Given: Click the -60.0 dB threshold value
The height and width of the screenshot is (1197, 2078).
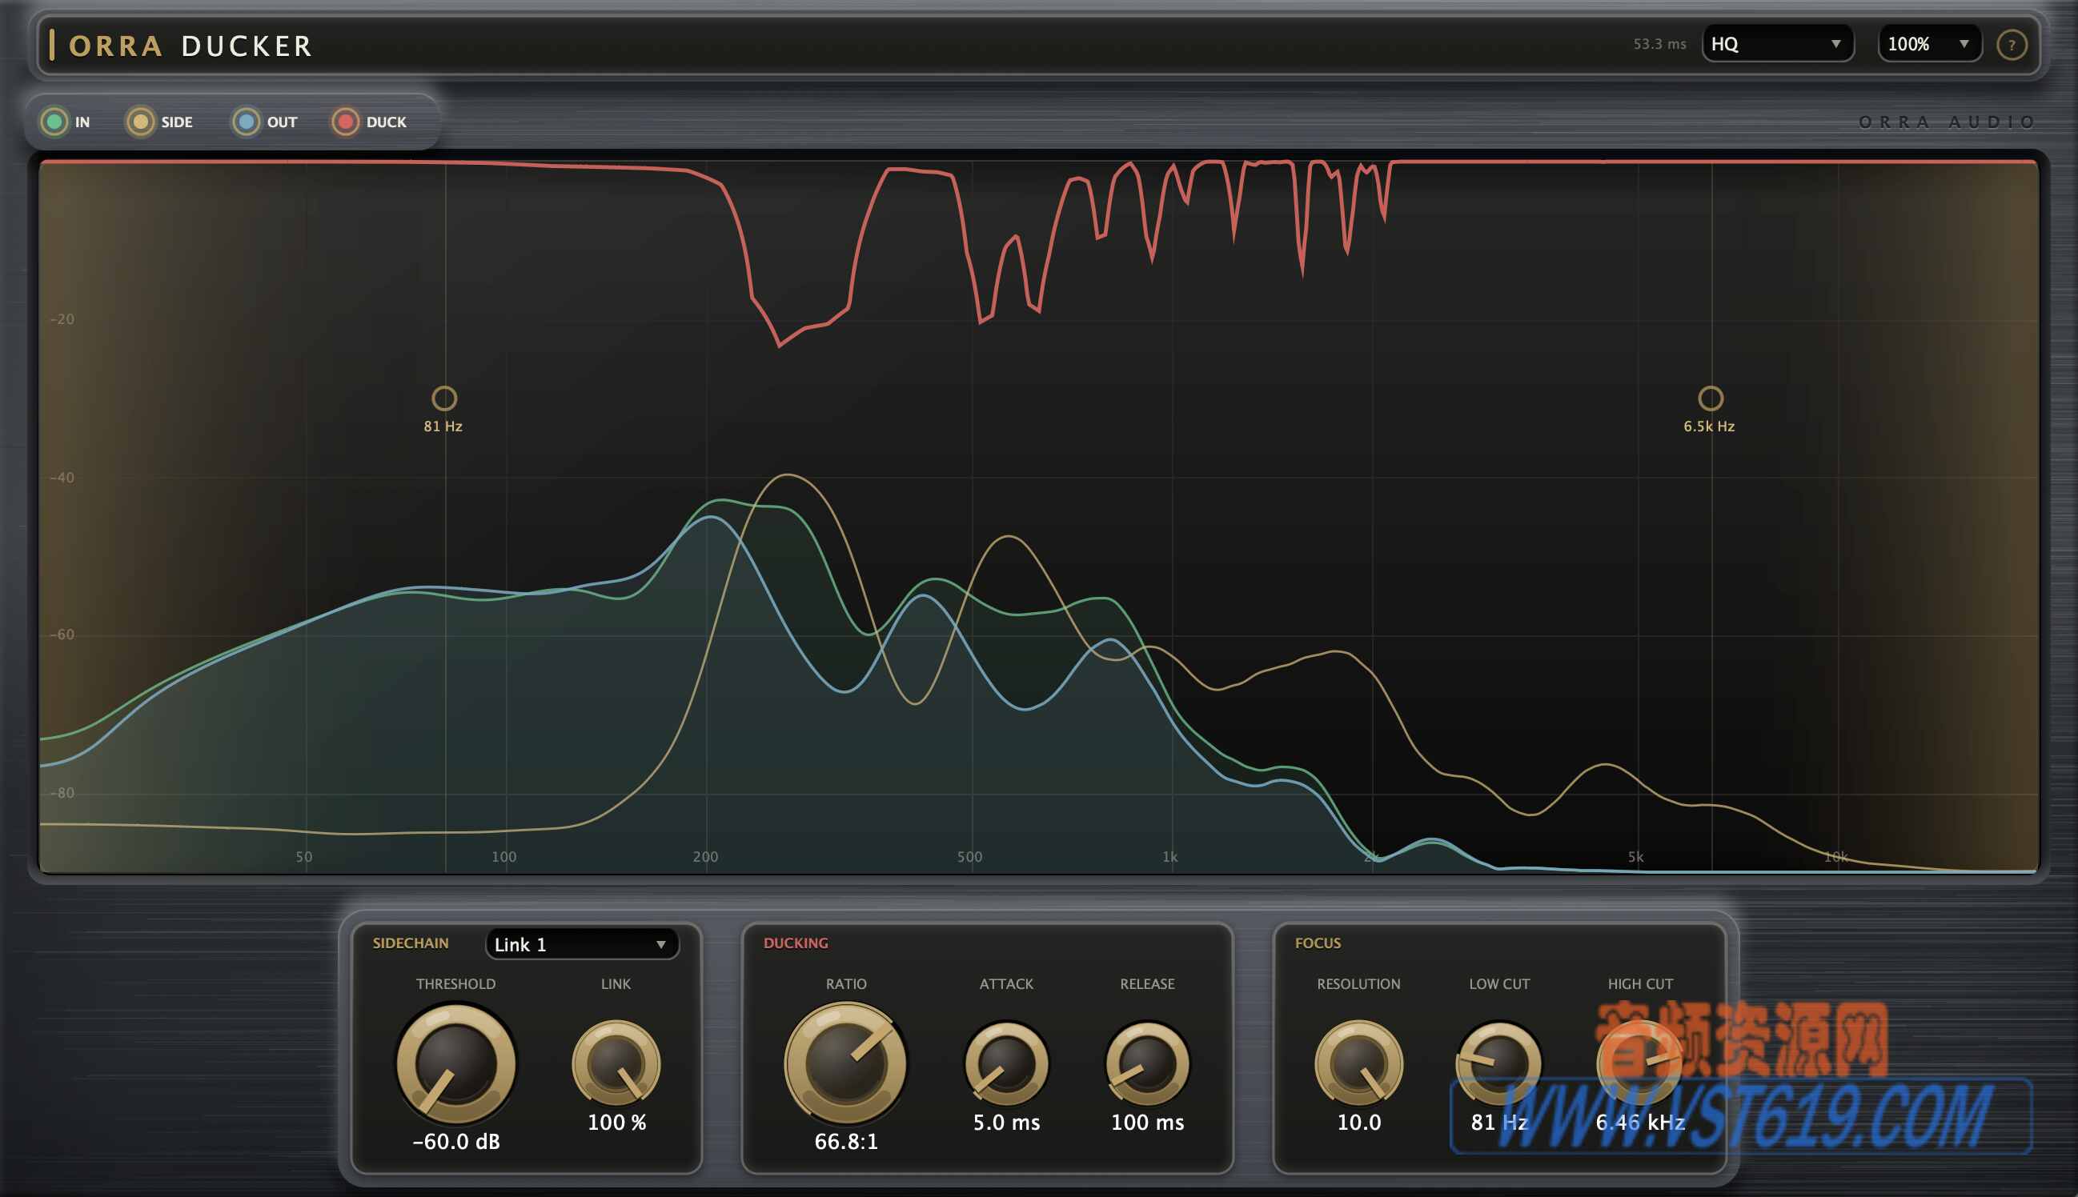Looking at the screenshot, I should click(x=456, y=1141).
